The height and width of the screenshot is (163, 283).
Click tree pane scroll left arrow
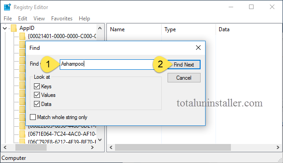(x=5, y=147)
